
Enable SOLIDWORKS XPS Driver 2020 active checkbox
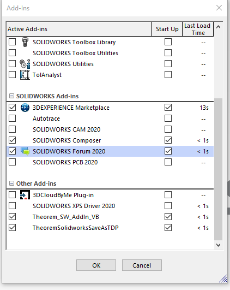(x=13, y=206)
